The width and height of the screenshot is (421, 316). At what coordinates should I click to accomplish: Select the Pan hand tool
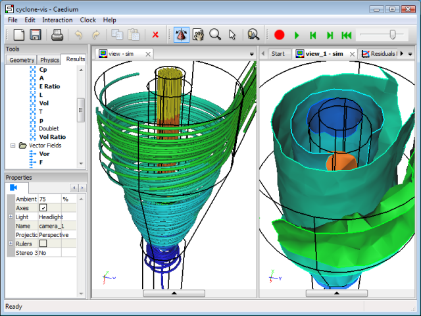pos(198,35)
